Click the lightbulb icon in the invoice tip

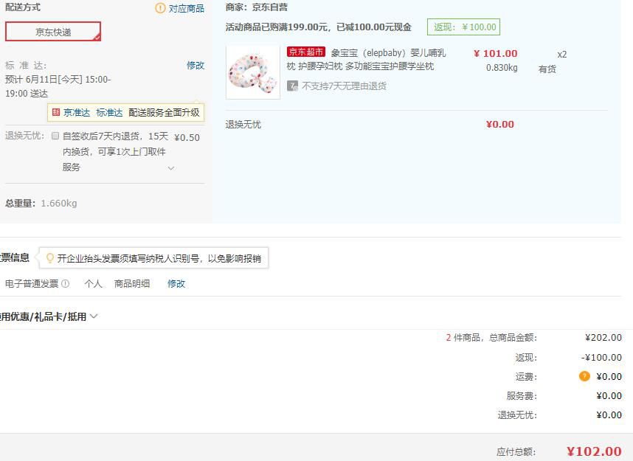pyautogui.click(x=50, y=258)
